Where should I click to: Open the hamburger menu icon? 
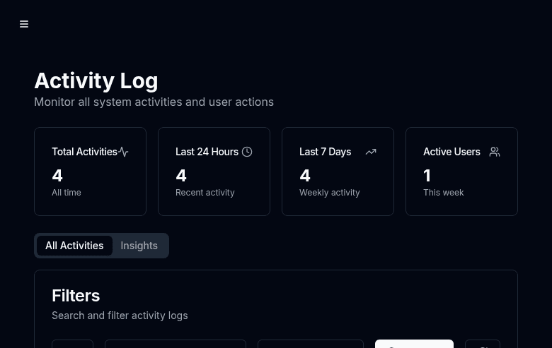(x=24, y=24)
